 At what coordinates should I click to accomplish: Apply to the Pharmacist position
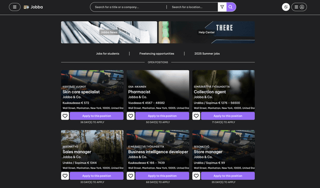pyautogui.click(x=162, y=116)
